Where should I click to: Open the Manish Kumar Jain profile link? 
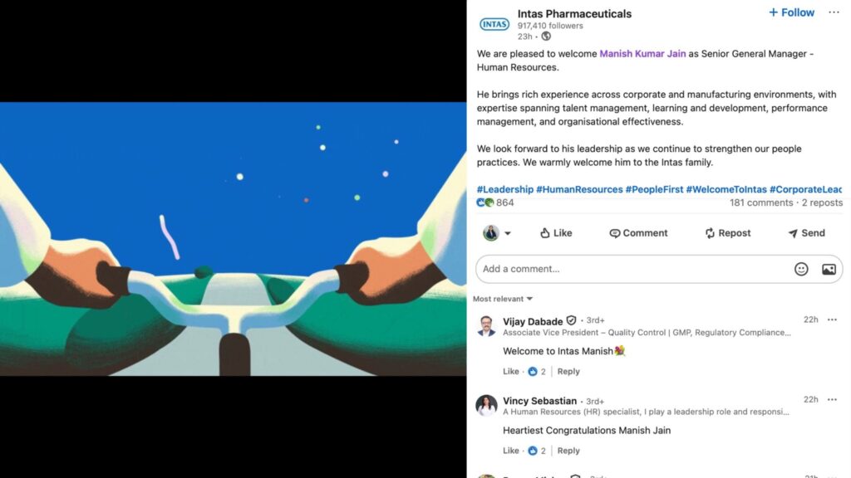tap(642, 54)
